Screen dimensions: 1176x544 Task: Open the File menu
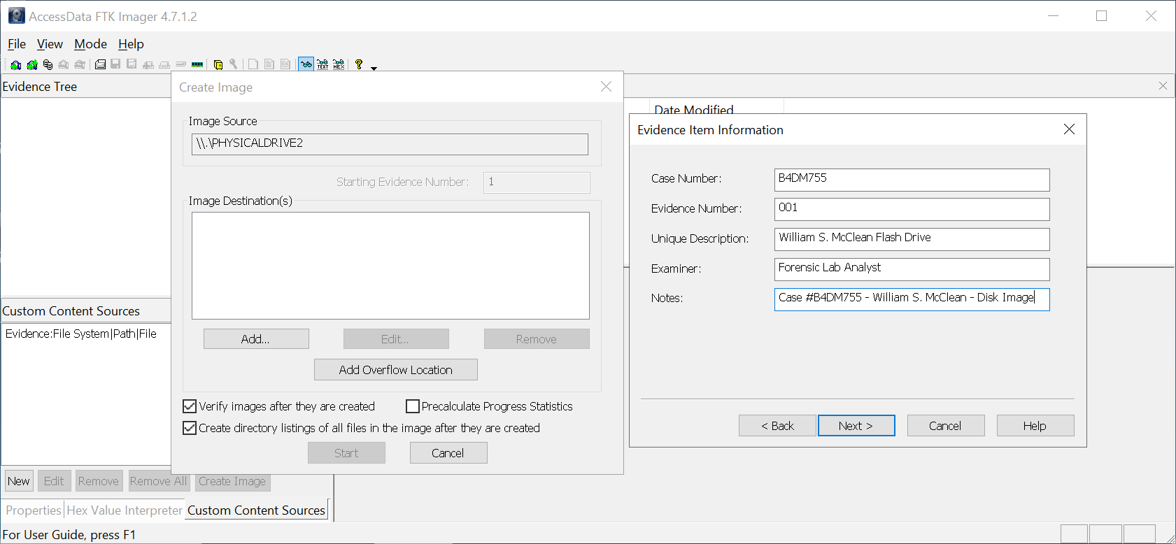pyautogui.click(x=17, y=44)
